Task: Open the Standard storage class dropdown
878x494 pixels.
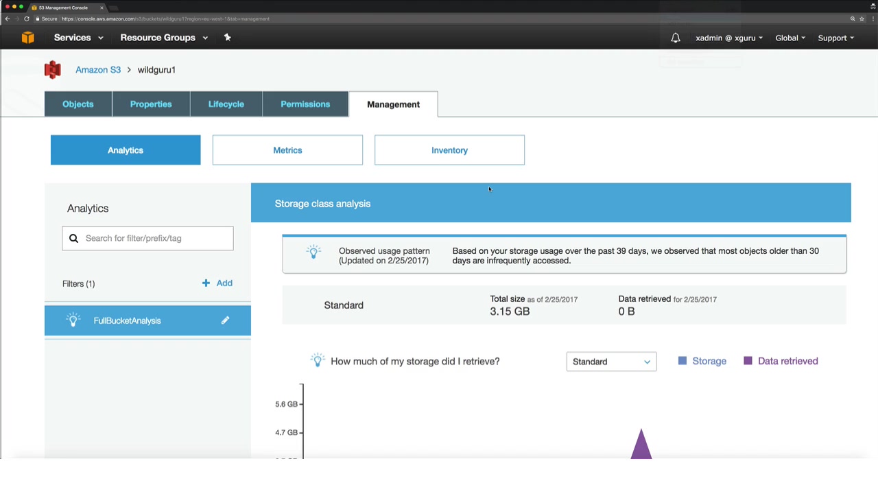Action: [x=611, y=362]
